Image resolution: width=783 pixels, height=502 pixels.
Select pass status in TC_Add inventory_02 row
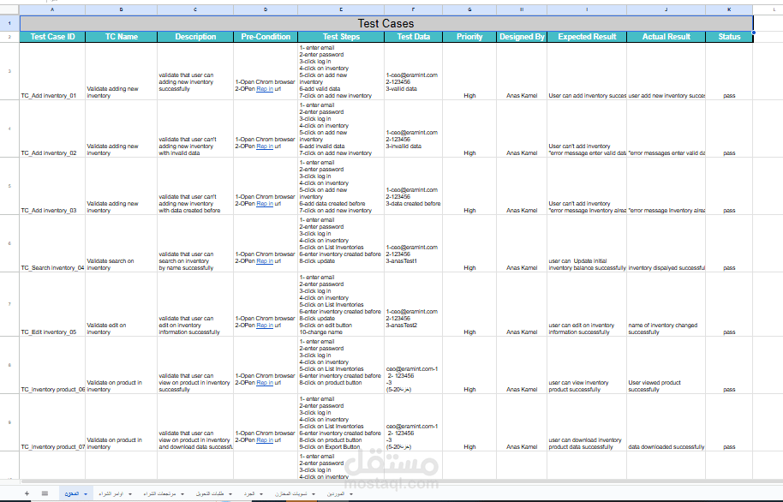pos(729,128)
